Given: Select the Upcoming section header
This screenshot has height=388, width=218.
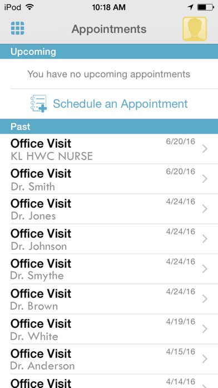Looking at the screenshot, I should (x=109, y=52).
